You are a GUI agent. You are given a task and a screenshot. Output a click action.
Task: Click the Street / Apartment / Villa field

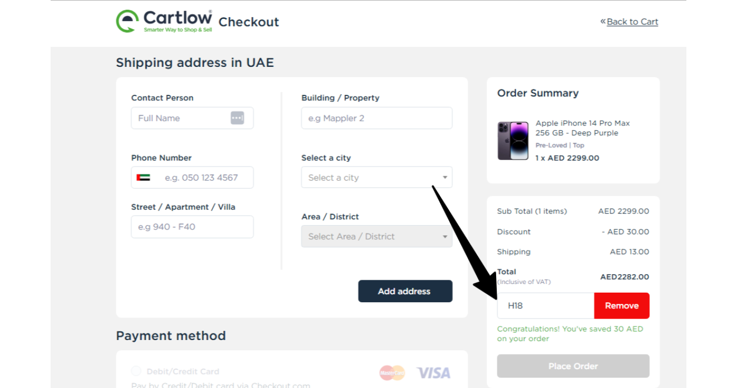(x=192, y=227)
